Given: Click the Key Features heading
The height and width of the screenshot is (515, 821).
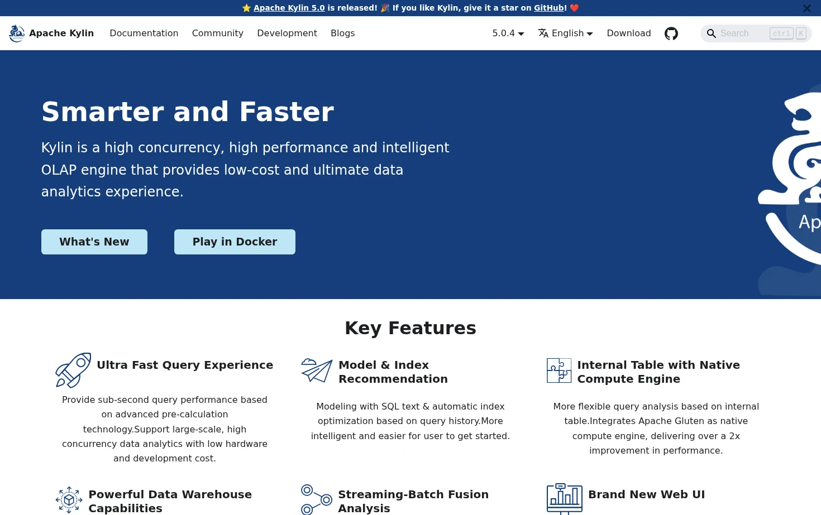Looking at the screenshot, I should [410, 328].
